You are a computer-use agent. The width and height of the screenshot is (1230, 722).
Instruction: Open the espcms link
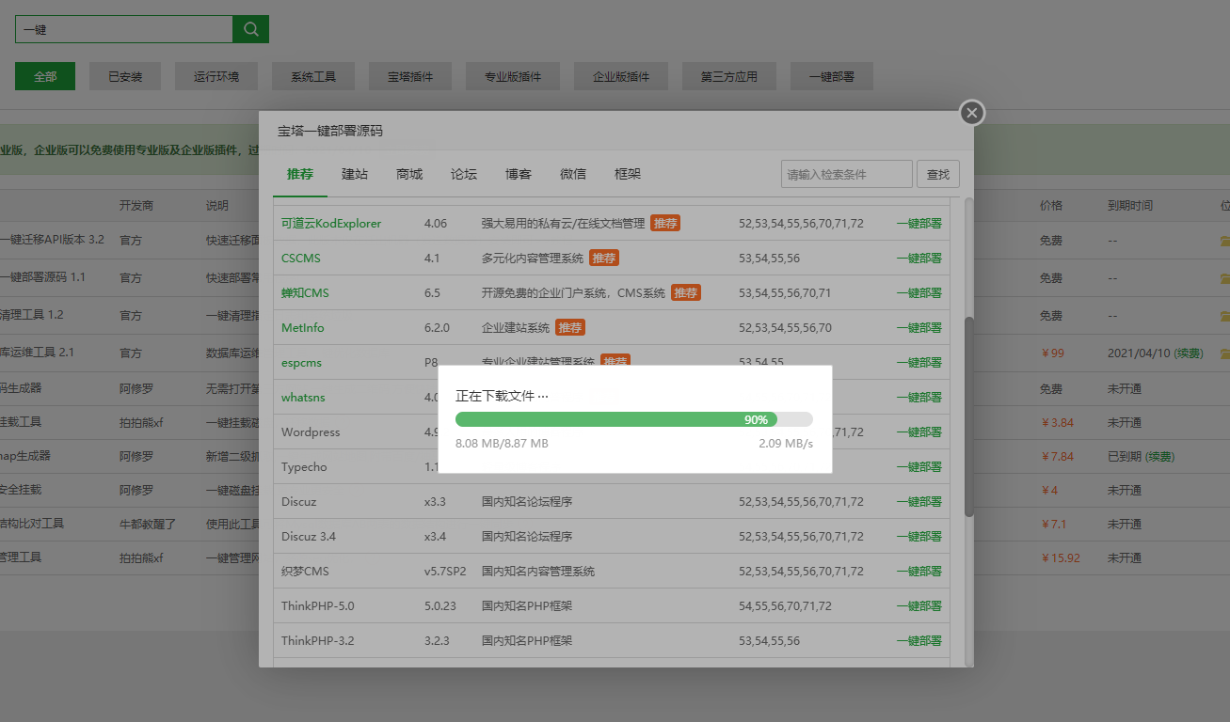[x=302, y=363]
